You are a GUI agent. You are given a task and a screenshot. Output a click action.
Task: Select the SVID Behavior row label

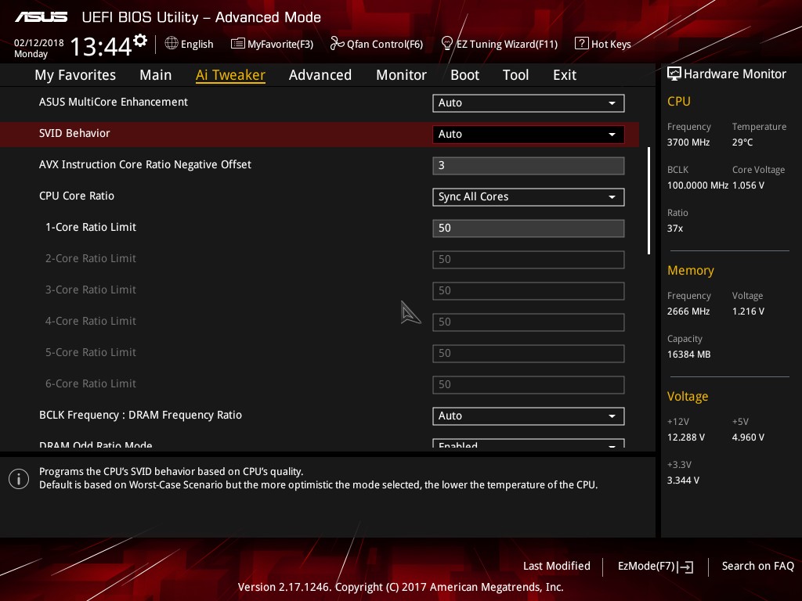pos(74,133)
